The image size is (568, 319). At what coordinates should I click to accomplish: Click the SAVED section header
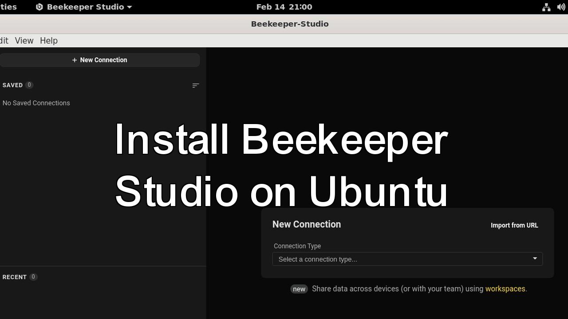tap(12, 85)
